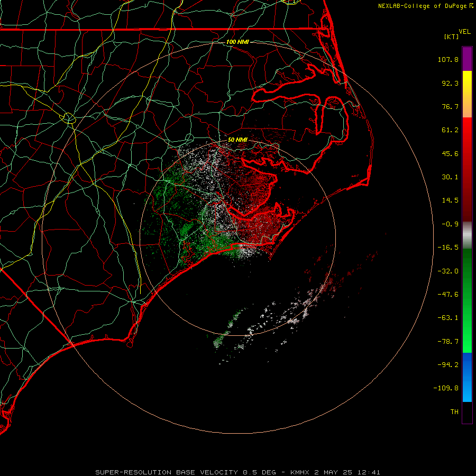Click the 92.3 legend value
The height and width of the screenshot is (476, 476).
[450, 83]
